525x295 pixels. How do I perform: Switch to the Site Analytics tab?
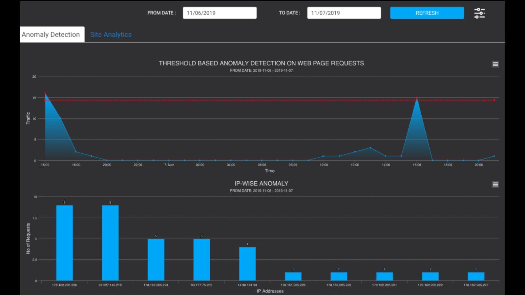pos(111,34)
